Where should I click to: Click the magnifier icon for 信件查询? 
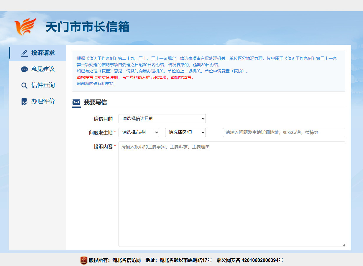24,86
